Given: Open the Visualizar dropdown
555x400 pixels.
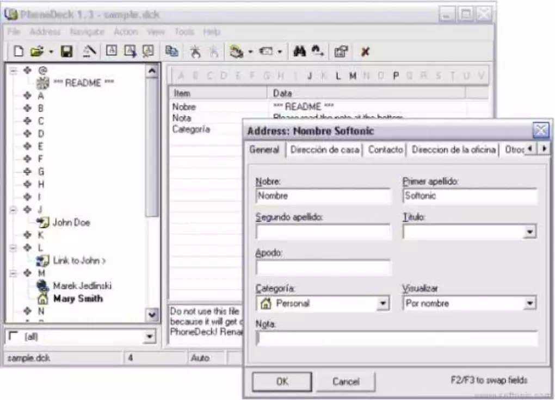Looking at the screenshot, I should coord(530,303).
